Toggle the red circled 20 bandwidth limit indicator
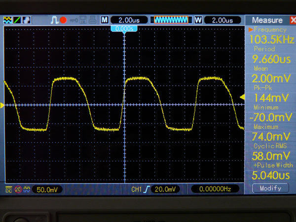 18,189
